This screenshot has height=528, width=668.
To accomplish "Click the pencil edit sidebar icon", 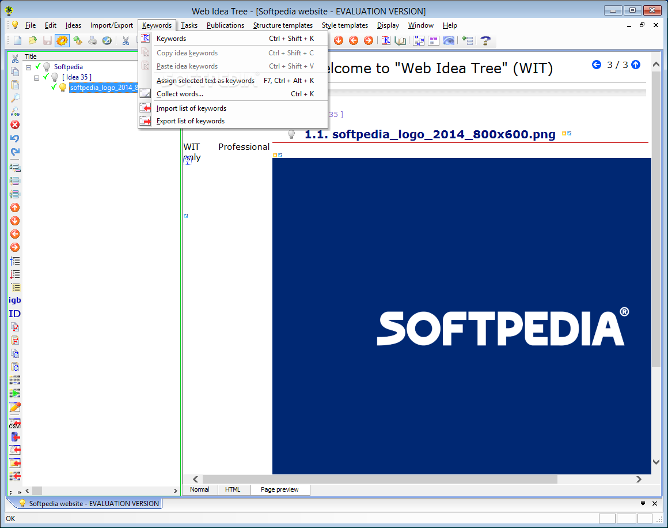I will [15, 407].
